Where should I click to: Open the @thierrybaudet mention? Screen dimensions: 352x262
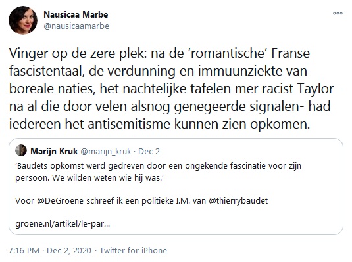[238, 200]
